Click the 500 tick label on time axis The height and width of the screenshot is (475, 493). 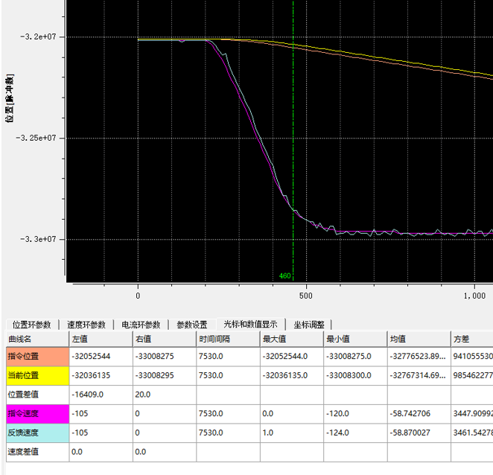tap(306, 296)
